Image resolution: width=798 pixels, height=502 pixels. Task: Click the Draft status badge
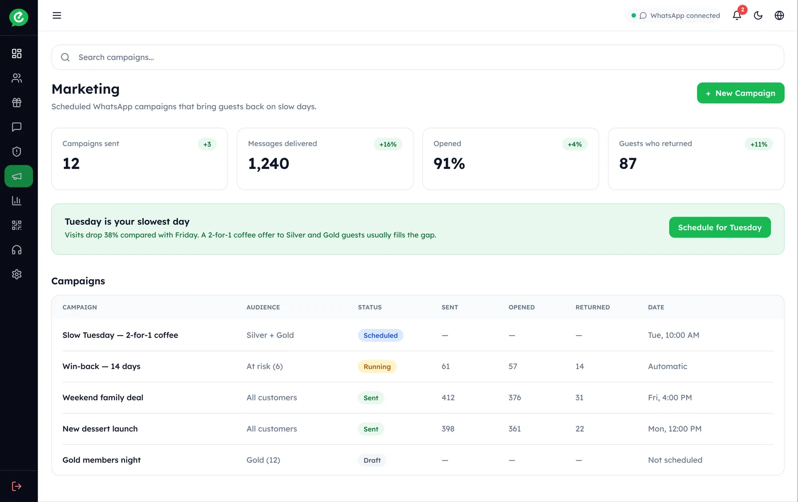click(x=372, y=460)
